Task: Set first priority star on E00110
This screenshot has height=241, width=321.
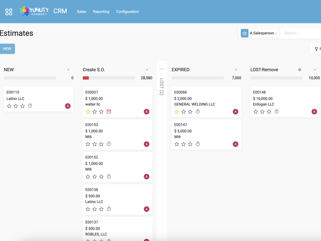Action: pyautogui.click(x=9, y=106)
